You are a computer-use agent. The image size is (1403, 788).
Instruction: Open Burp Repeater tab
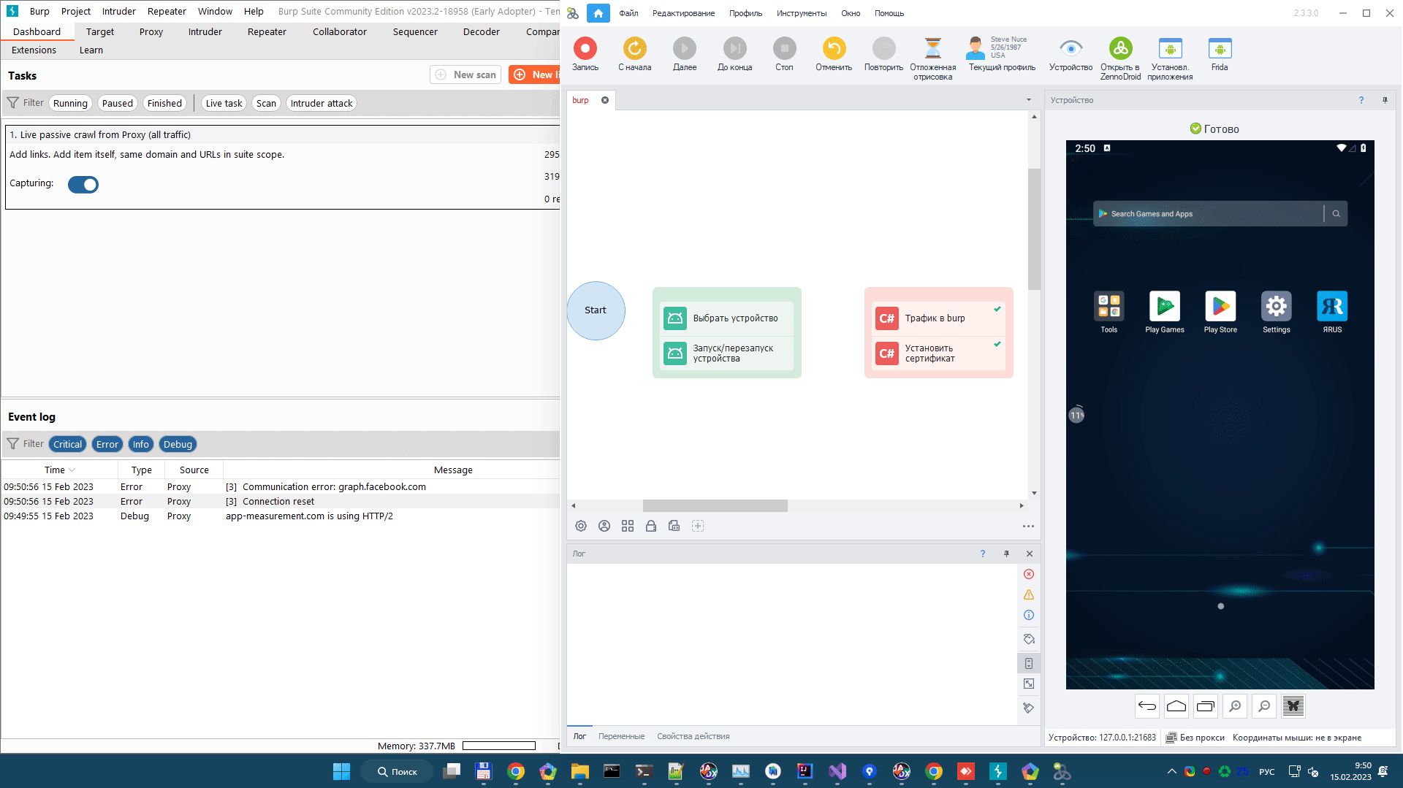(267, 32)
